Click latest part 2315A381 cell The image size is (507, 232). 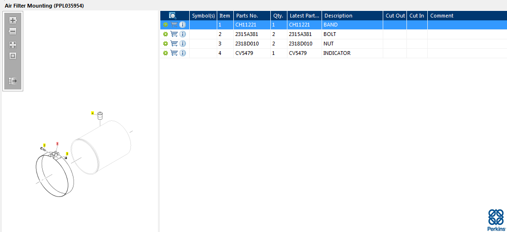(x=304, y=34)
